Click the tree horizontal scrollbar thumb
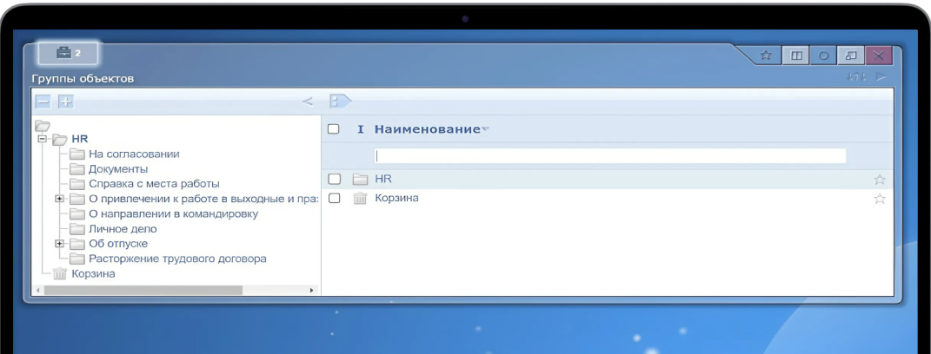 click(x=143, y=291)
